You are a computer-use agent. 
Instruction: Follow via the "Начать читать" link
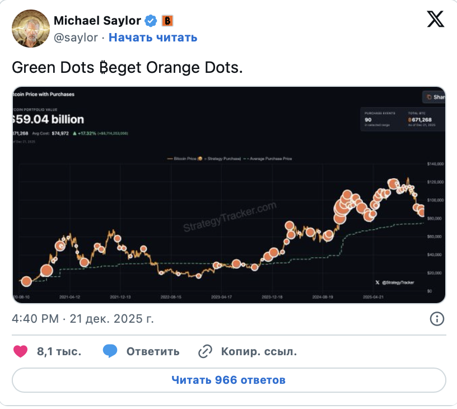click(153, 38)
